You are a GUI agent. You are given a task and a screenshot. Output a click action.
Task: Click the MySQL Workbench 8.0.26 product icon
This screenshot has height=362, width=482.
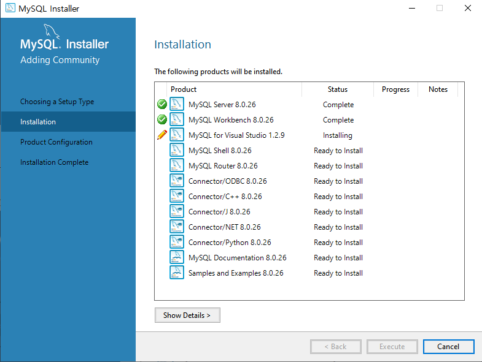[x=177, y=119]
